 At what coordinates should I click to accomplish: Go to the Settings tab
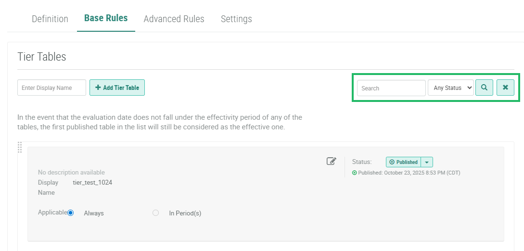236,19
